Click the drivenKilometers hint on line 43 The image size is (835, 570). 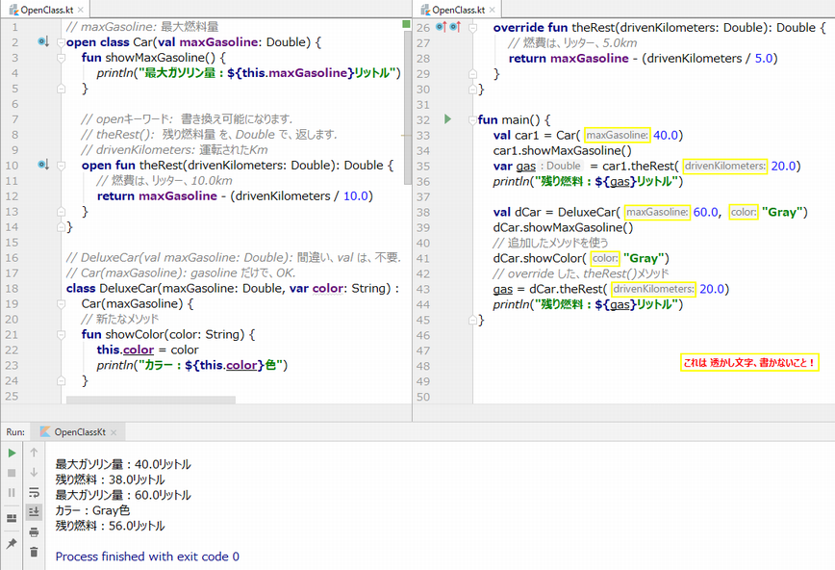coord(653,289)
